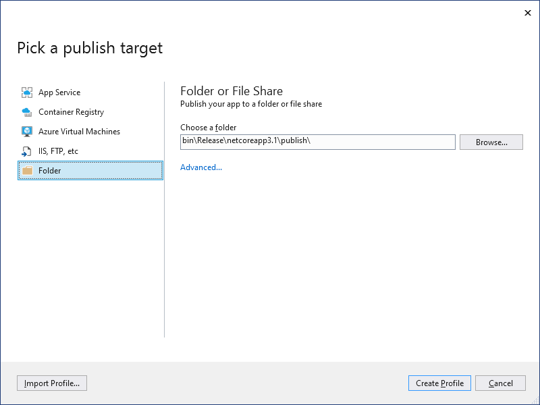
Task: Click the Azure Virtual Machines monitor icon
Action: pos(27,132)
